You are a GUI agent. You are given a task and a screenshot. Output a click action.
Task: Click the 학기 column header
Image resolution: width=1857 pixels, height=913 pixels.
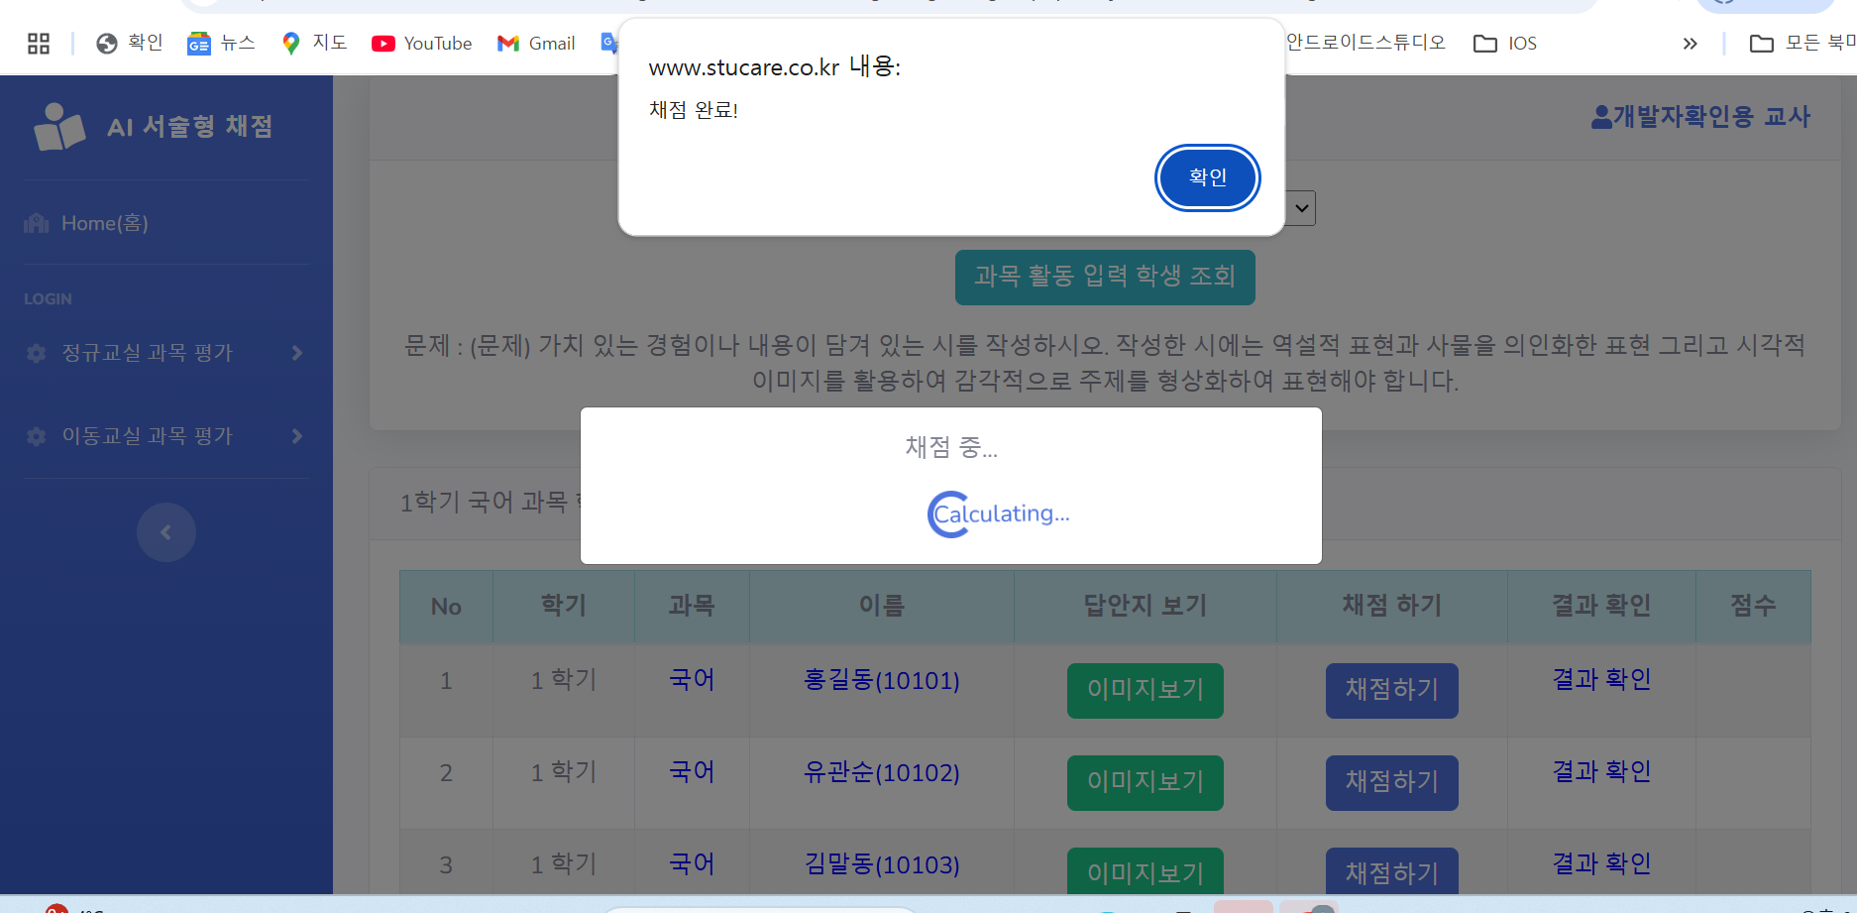click(x=564, y=606)
